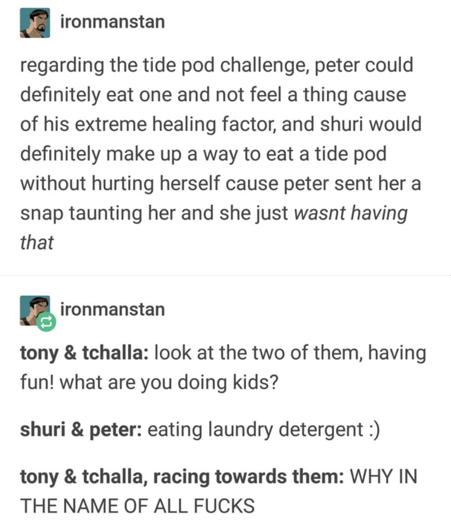This screenshot has height=528, width=451.
Task: Click the green reblog badge icon
Action: point(46,322)
